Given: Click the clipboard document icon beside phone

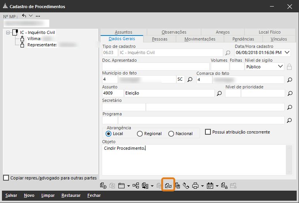Looking at the screenshot, I should click(178, 186).
